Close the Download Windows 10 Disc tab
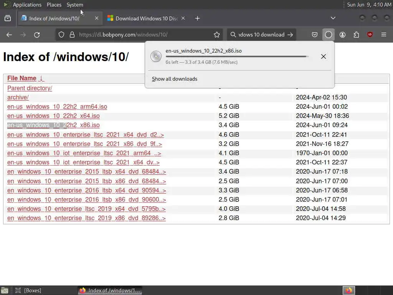Screen dimensions: 393x295 coord(183,18)
